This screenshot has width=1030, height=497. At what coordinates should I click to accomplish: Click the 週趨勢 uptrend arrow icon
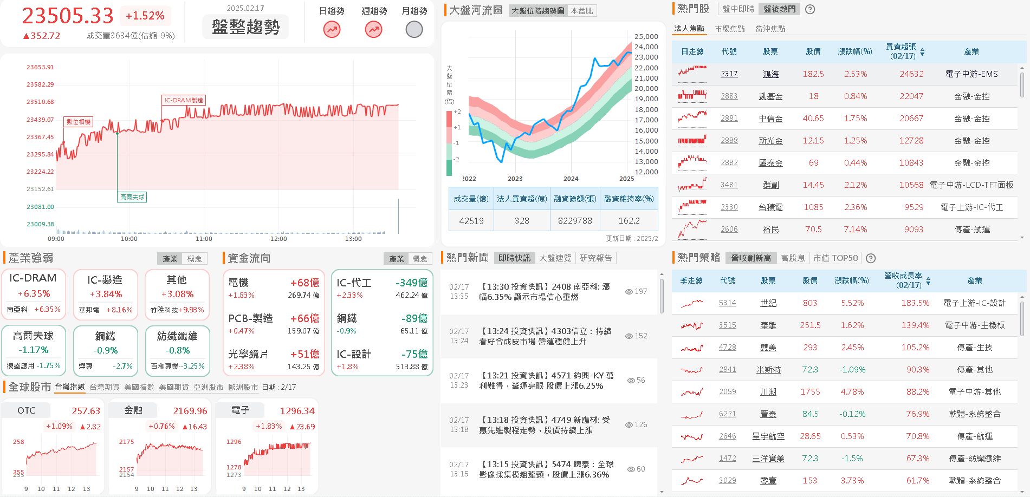coord(373,29)
